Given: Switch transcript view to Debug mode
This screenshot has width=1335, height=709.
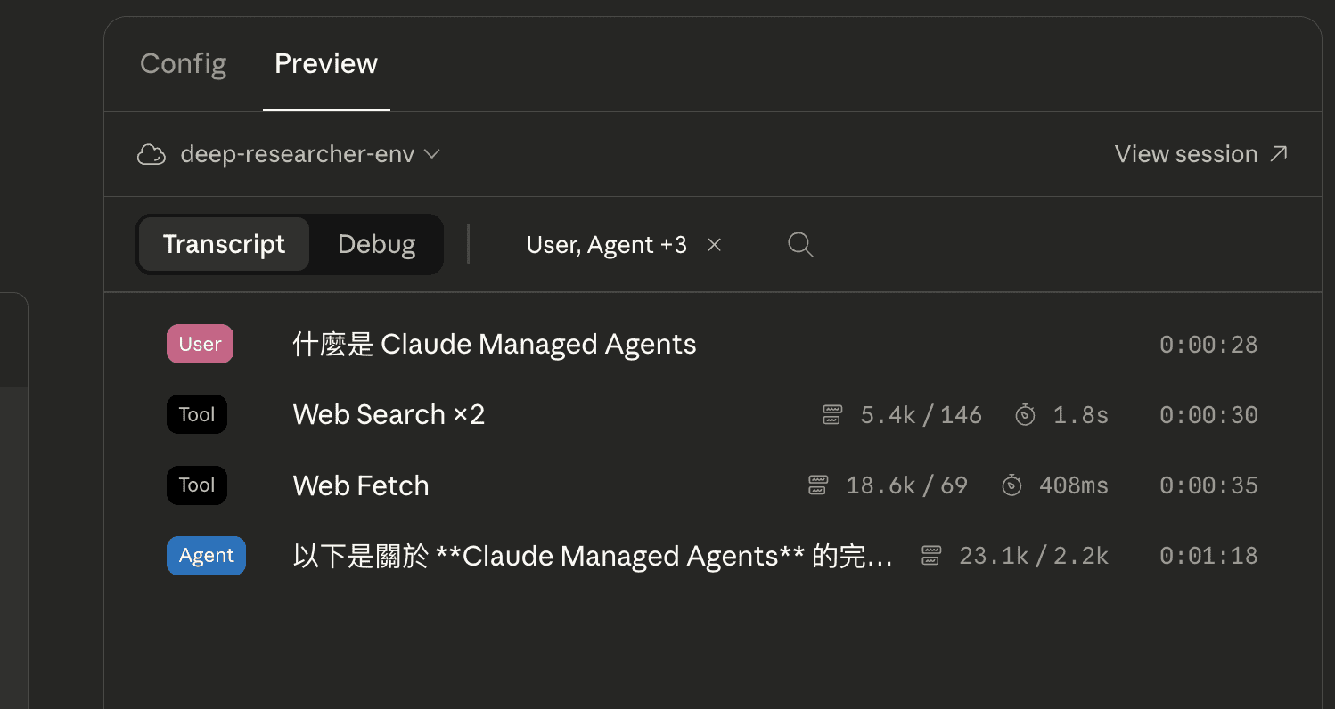Looking at the screenshot, I should pyautogui.click(x=375, y=243).
